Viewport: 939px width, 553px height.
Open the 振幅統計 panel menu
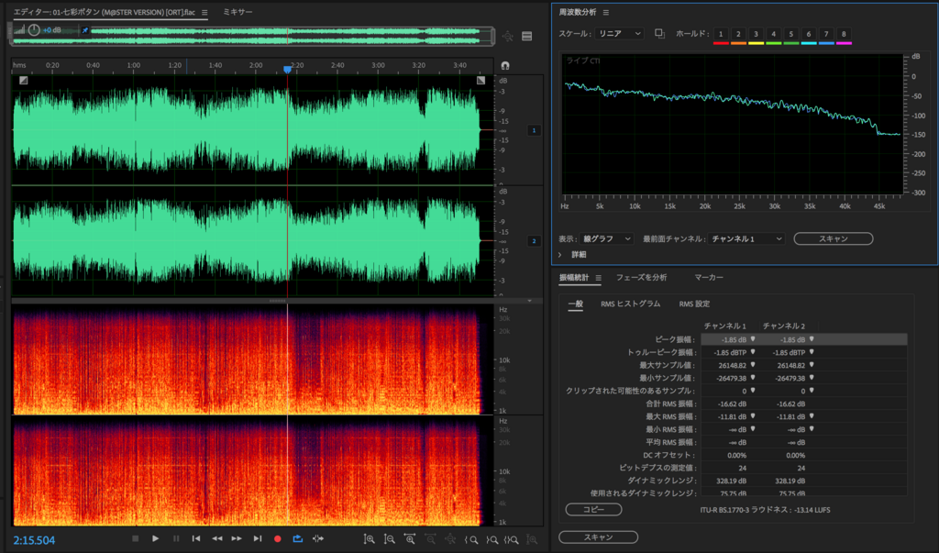[598, 278]
